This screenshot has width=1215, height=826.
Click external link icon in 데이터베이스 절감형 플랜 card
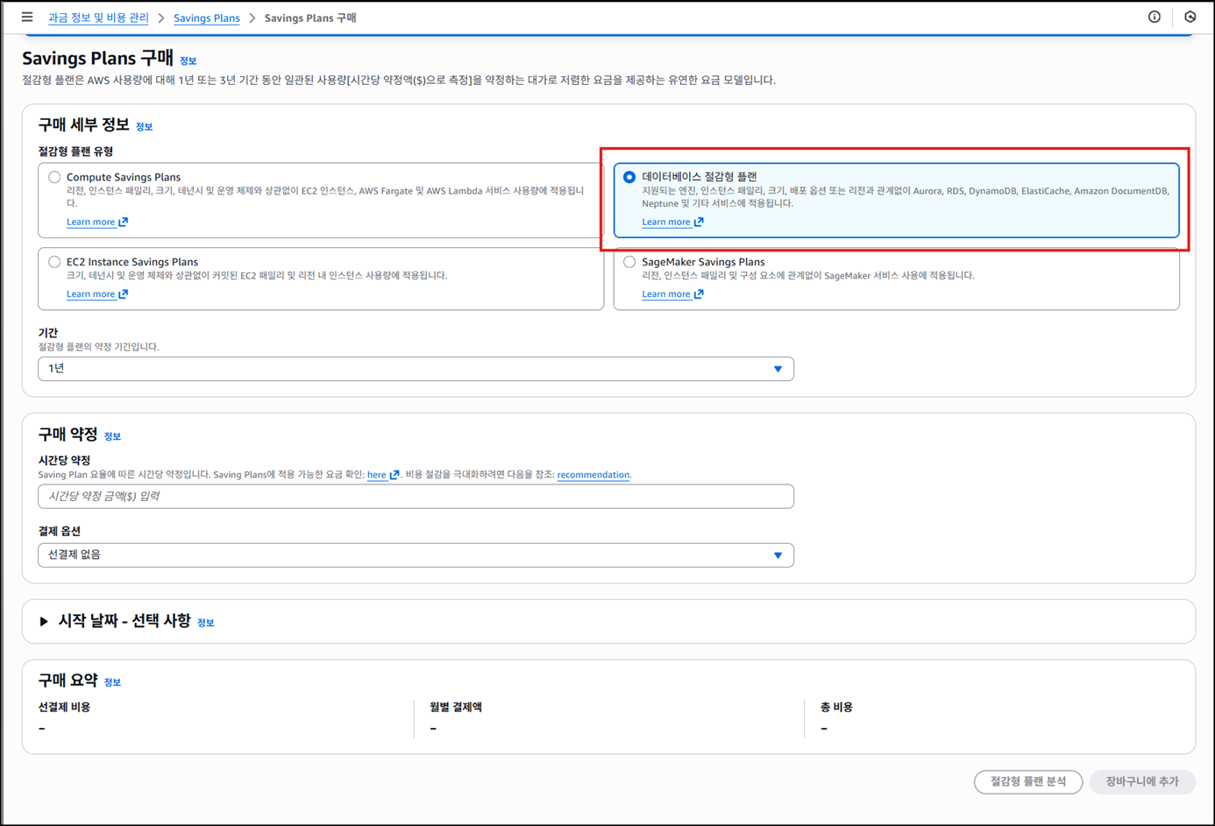tap(699, 222)
